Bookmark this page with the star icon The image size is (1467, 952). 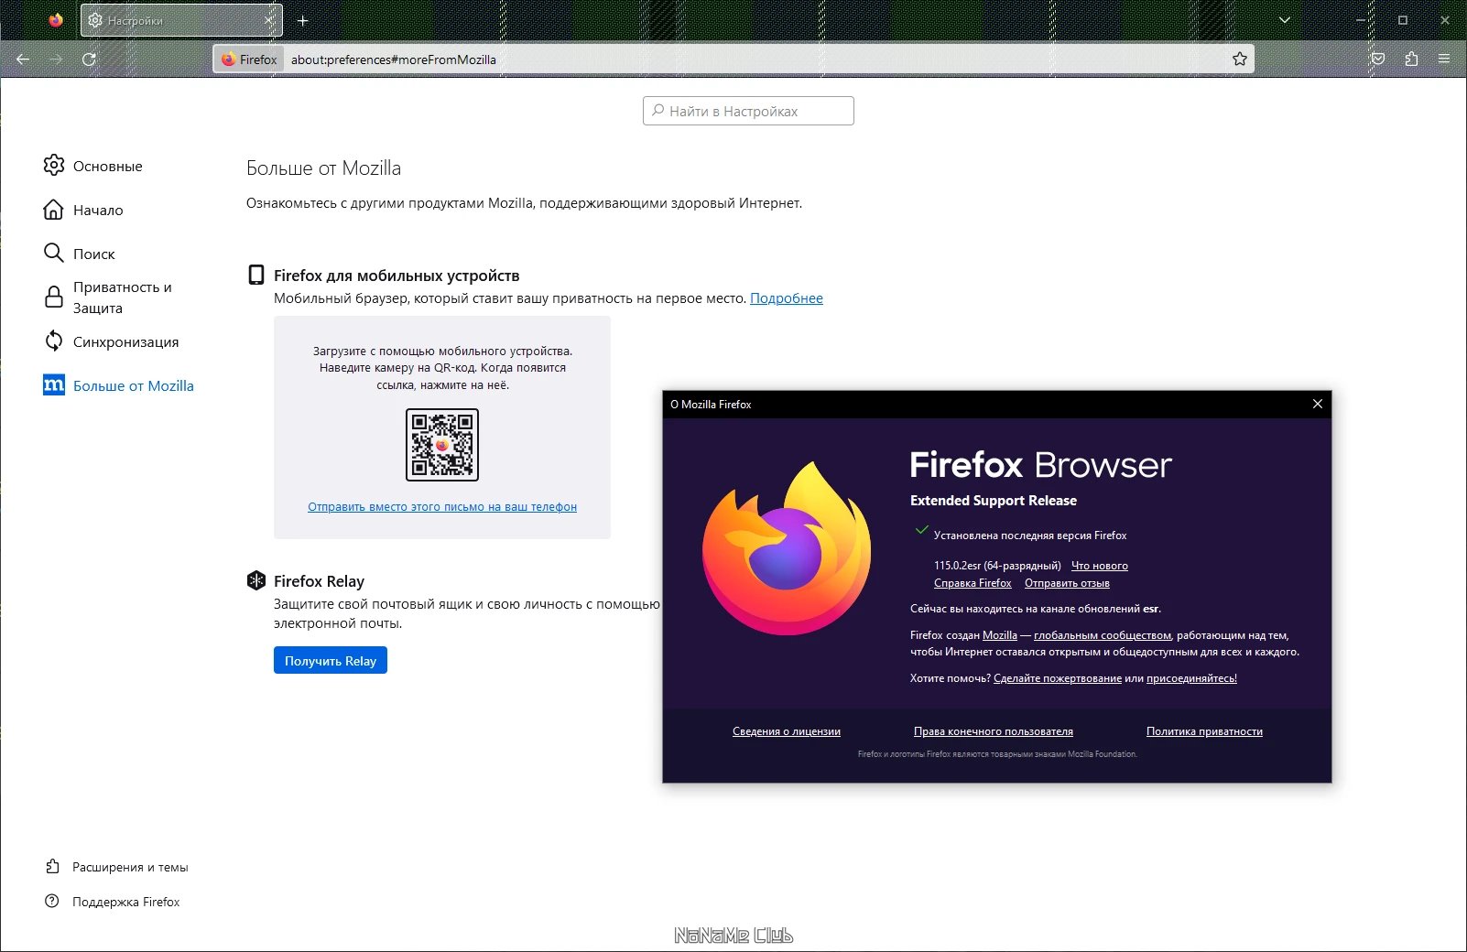pos(1240,59)
